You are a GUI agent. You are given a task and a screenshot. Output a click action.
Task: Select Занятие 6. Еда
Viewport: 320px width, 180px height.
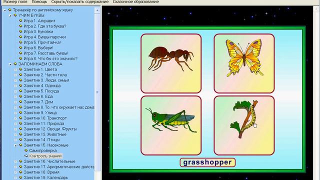(38, 96)
